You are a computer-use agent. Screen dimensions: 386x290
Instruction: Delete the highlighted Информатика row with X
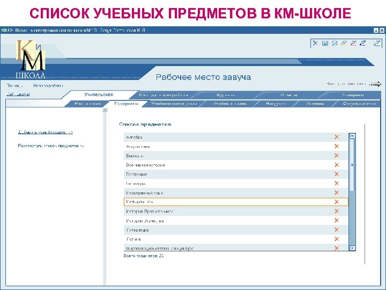pyautogui.click(x=337, y=202)
